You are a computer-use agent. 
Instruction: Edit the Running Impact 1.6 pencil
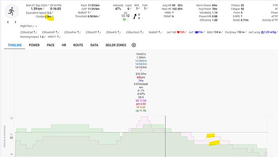coord(45,37)
